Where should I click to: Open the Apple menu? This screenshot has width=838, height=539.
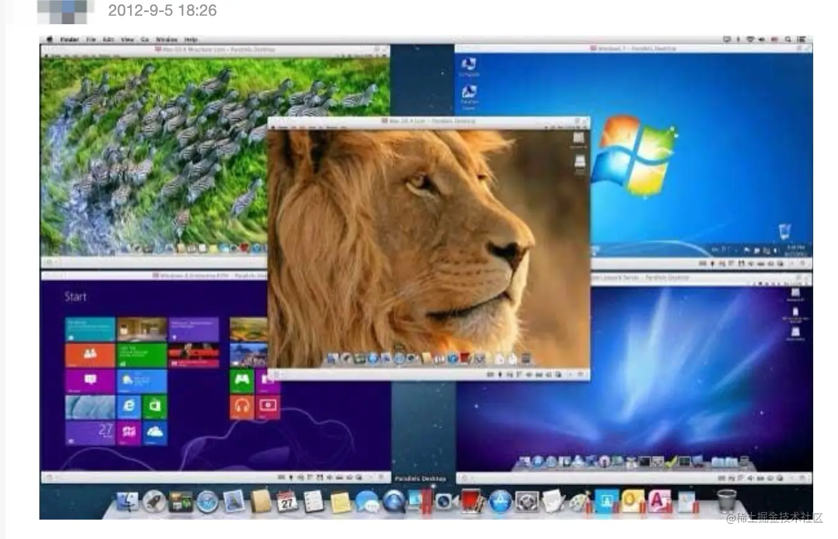(50, 39)
